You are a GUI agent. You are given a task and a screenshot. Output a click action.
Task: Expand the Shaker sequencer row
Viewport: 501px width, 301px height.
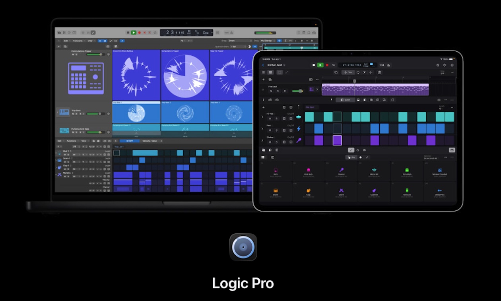[262, 140]
